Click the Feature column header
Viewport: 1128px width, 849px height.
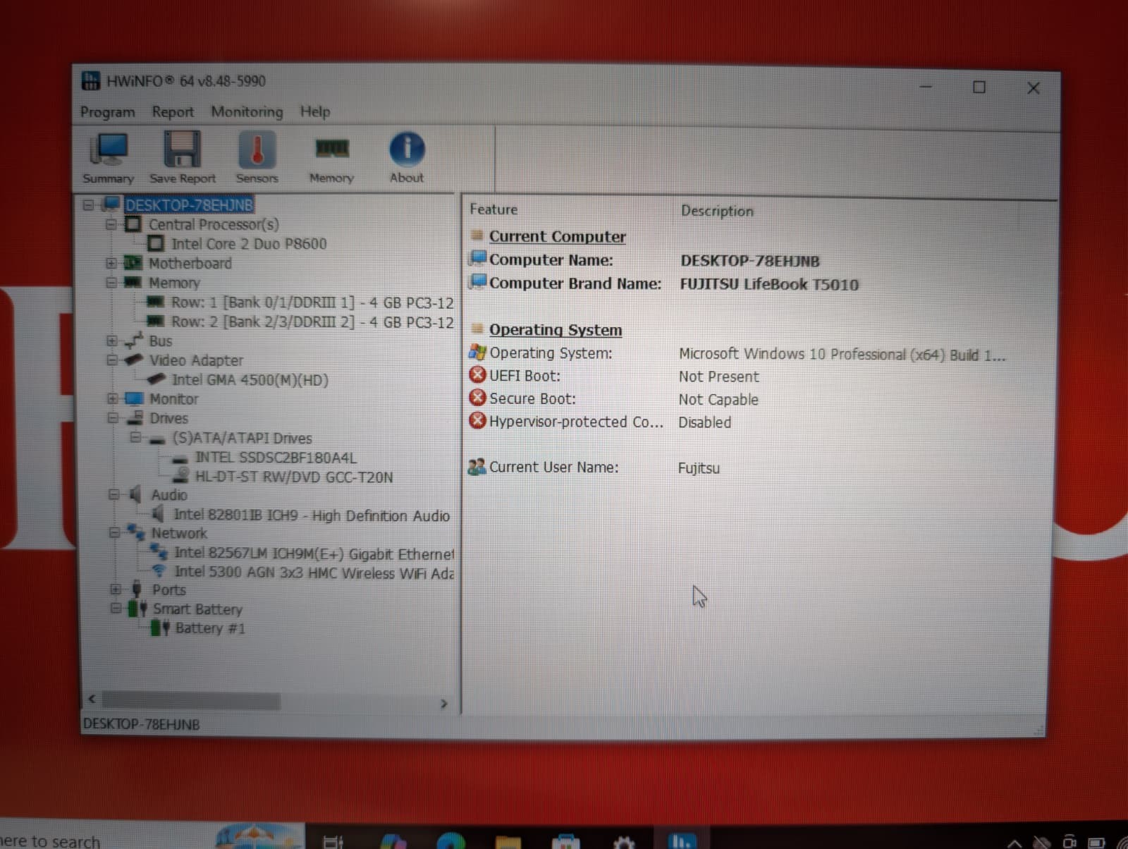[x=493, y=209]
